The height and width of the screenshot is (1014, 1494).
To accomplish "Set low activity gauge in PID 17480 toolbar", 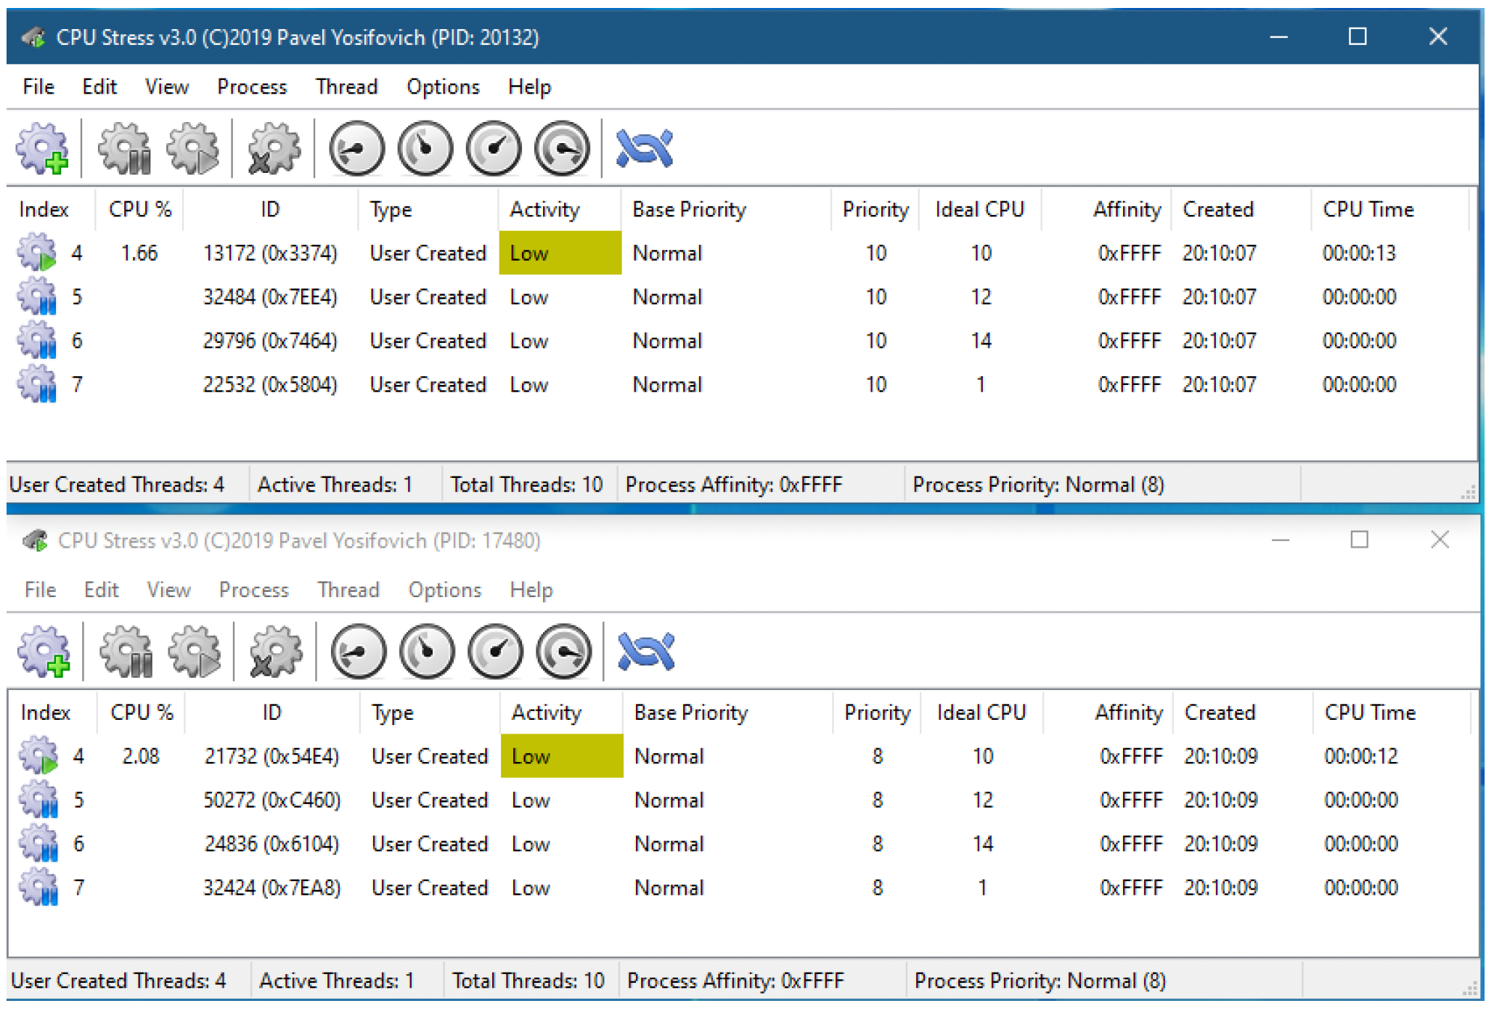I will coord(358,652).
